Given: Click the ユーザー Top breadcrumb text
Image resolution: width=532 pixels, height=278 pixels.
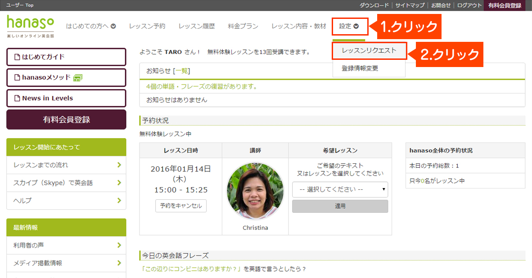Looking at the screenshot, I should point(20,5).
